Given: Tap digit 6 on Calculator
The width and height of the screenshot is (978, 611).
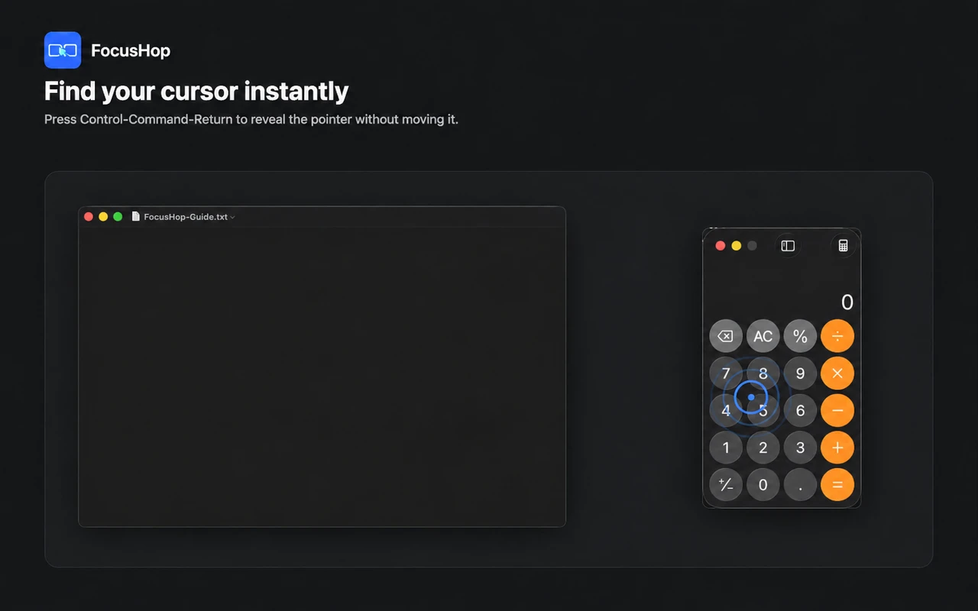Looking at the screenshot, I should 800,410.
